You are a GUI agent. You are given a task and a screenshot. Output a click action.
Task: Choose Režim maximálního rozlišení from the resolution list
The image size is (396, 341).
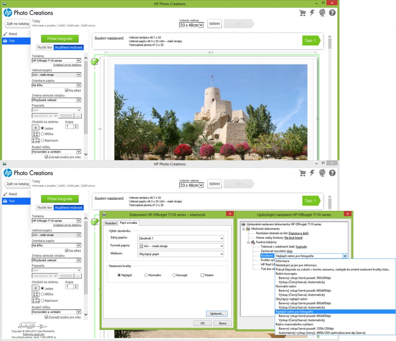pos(294,324)
